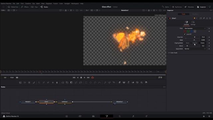Open the Filter dropdown
This screenshot has width=213, height=120.
(195, 28)
